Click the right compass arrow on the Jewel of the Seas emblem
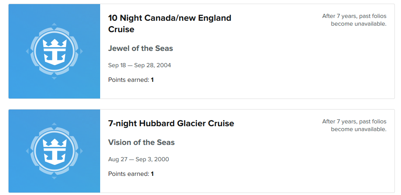This screenshot has height=195, width=401. [x=81, y=51]
